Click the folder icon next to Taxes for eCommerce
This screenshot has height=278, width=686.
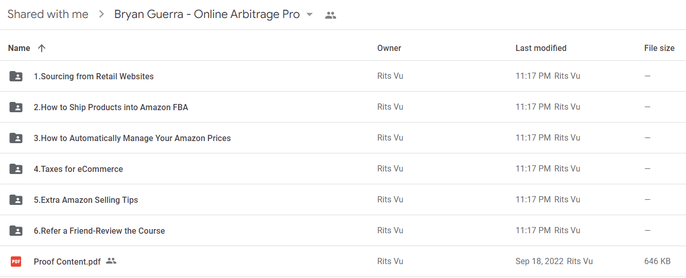[x=16, y=169]
